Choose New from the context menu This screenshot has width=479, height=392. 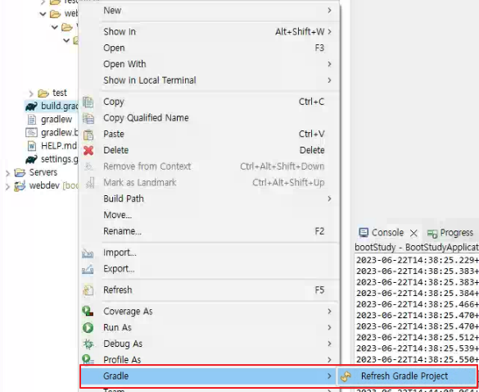(x=210, y=11)
